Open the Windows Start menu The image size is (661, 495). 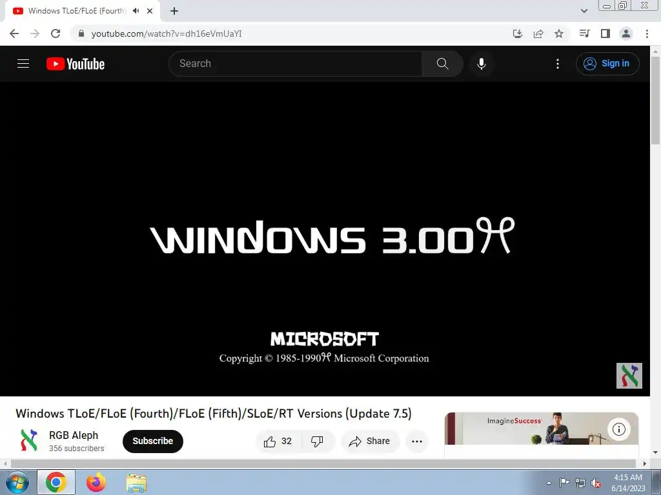tap(16, 482)
